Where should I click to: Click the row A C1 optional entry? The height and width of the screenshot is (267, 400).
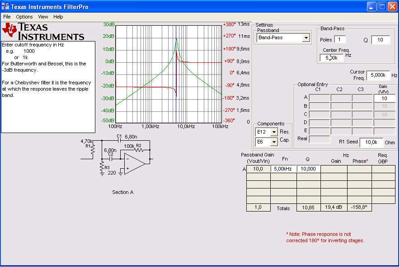(x=320, y=98)
